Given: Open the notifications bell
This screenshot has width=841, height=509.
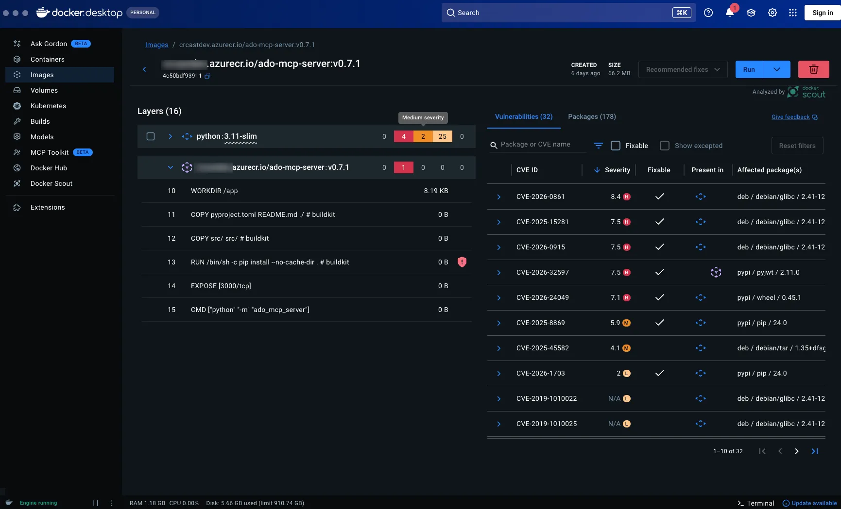Looking at the screenshot, I should (729, 13).
